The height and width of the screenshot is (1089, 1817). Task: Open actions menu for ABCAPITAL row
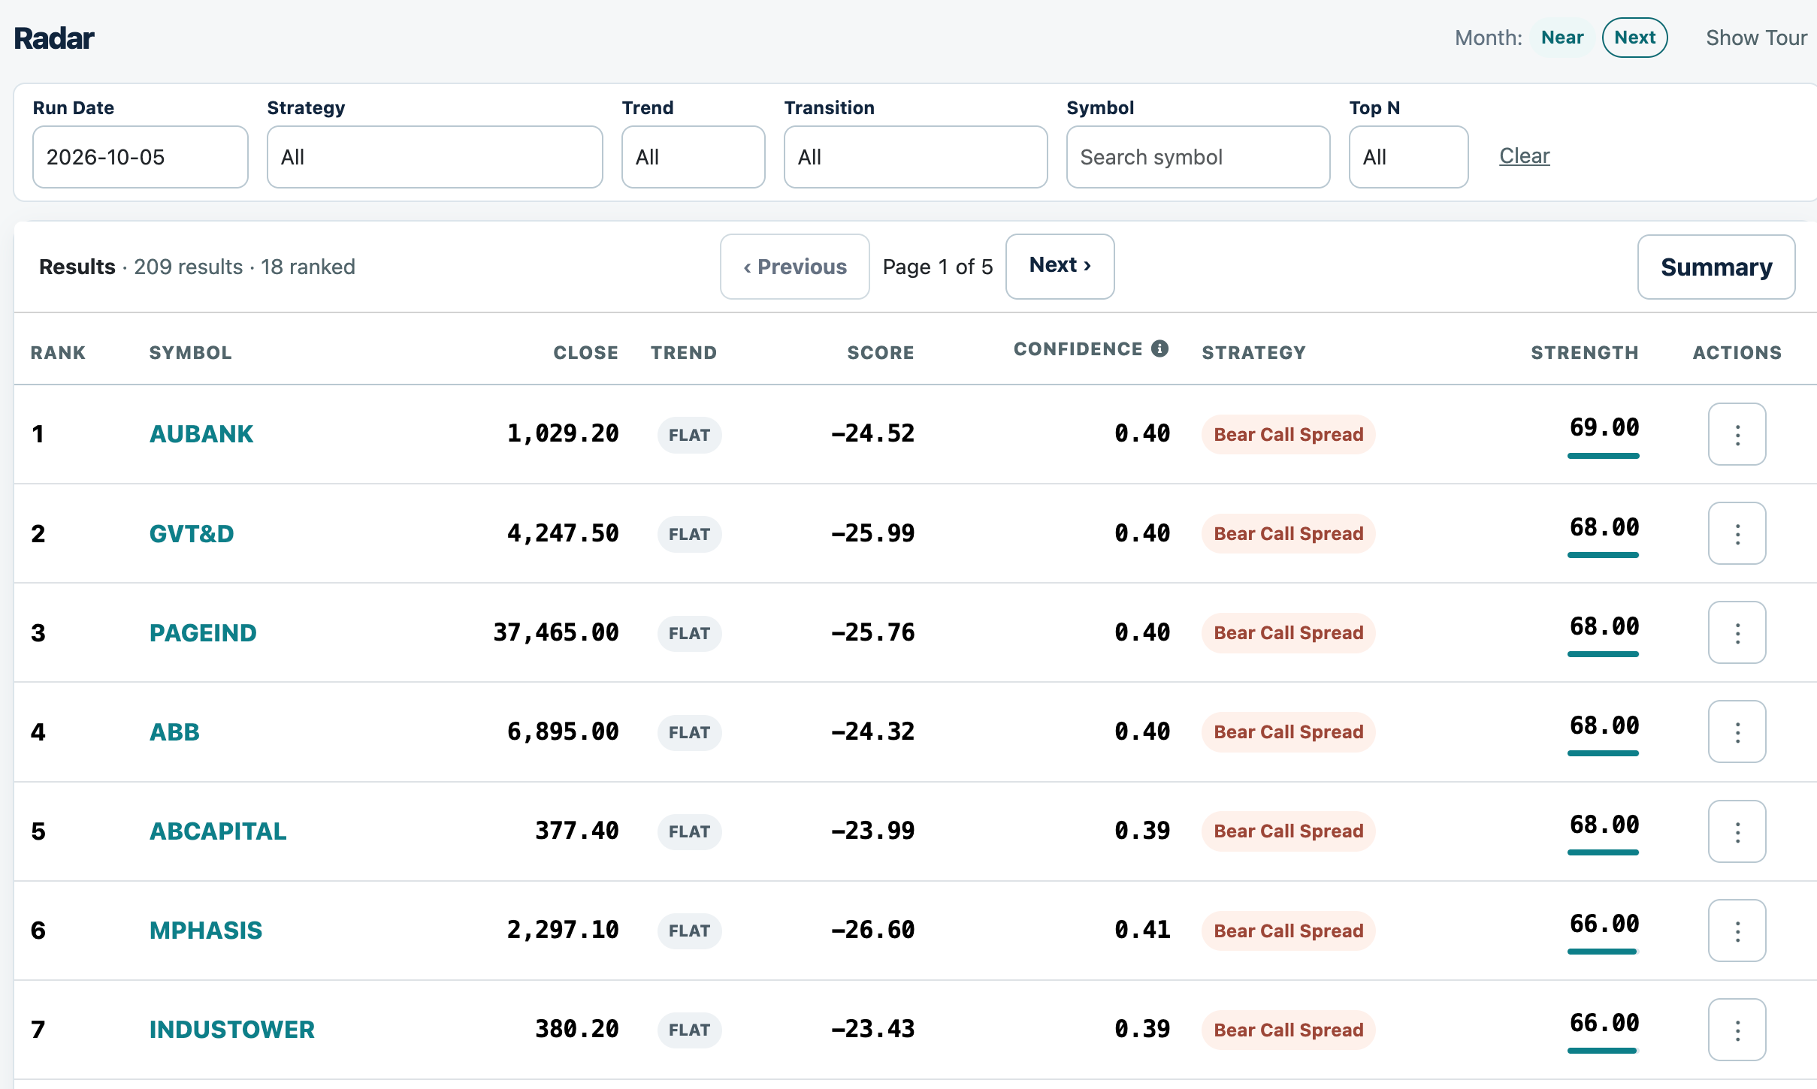pos(1737,831)
